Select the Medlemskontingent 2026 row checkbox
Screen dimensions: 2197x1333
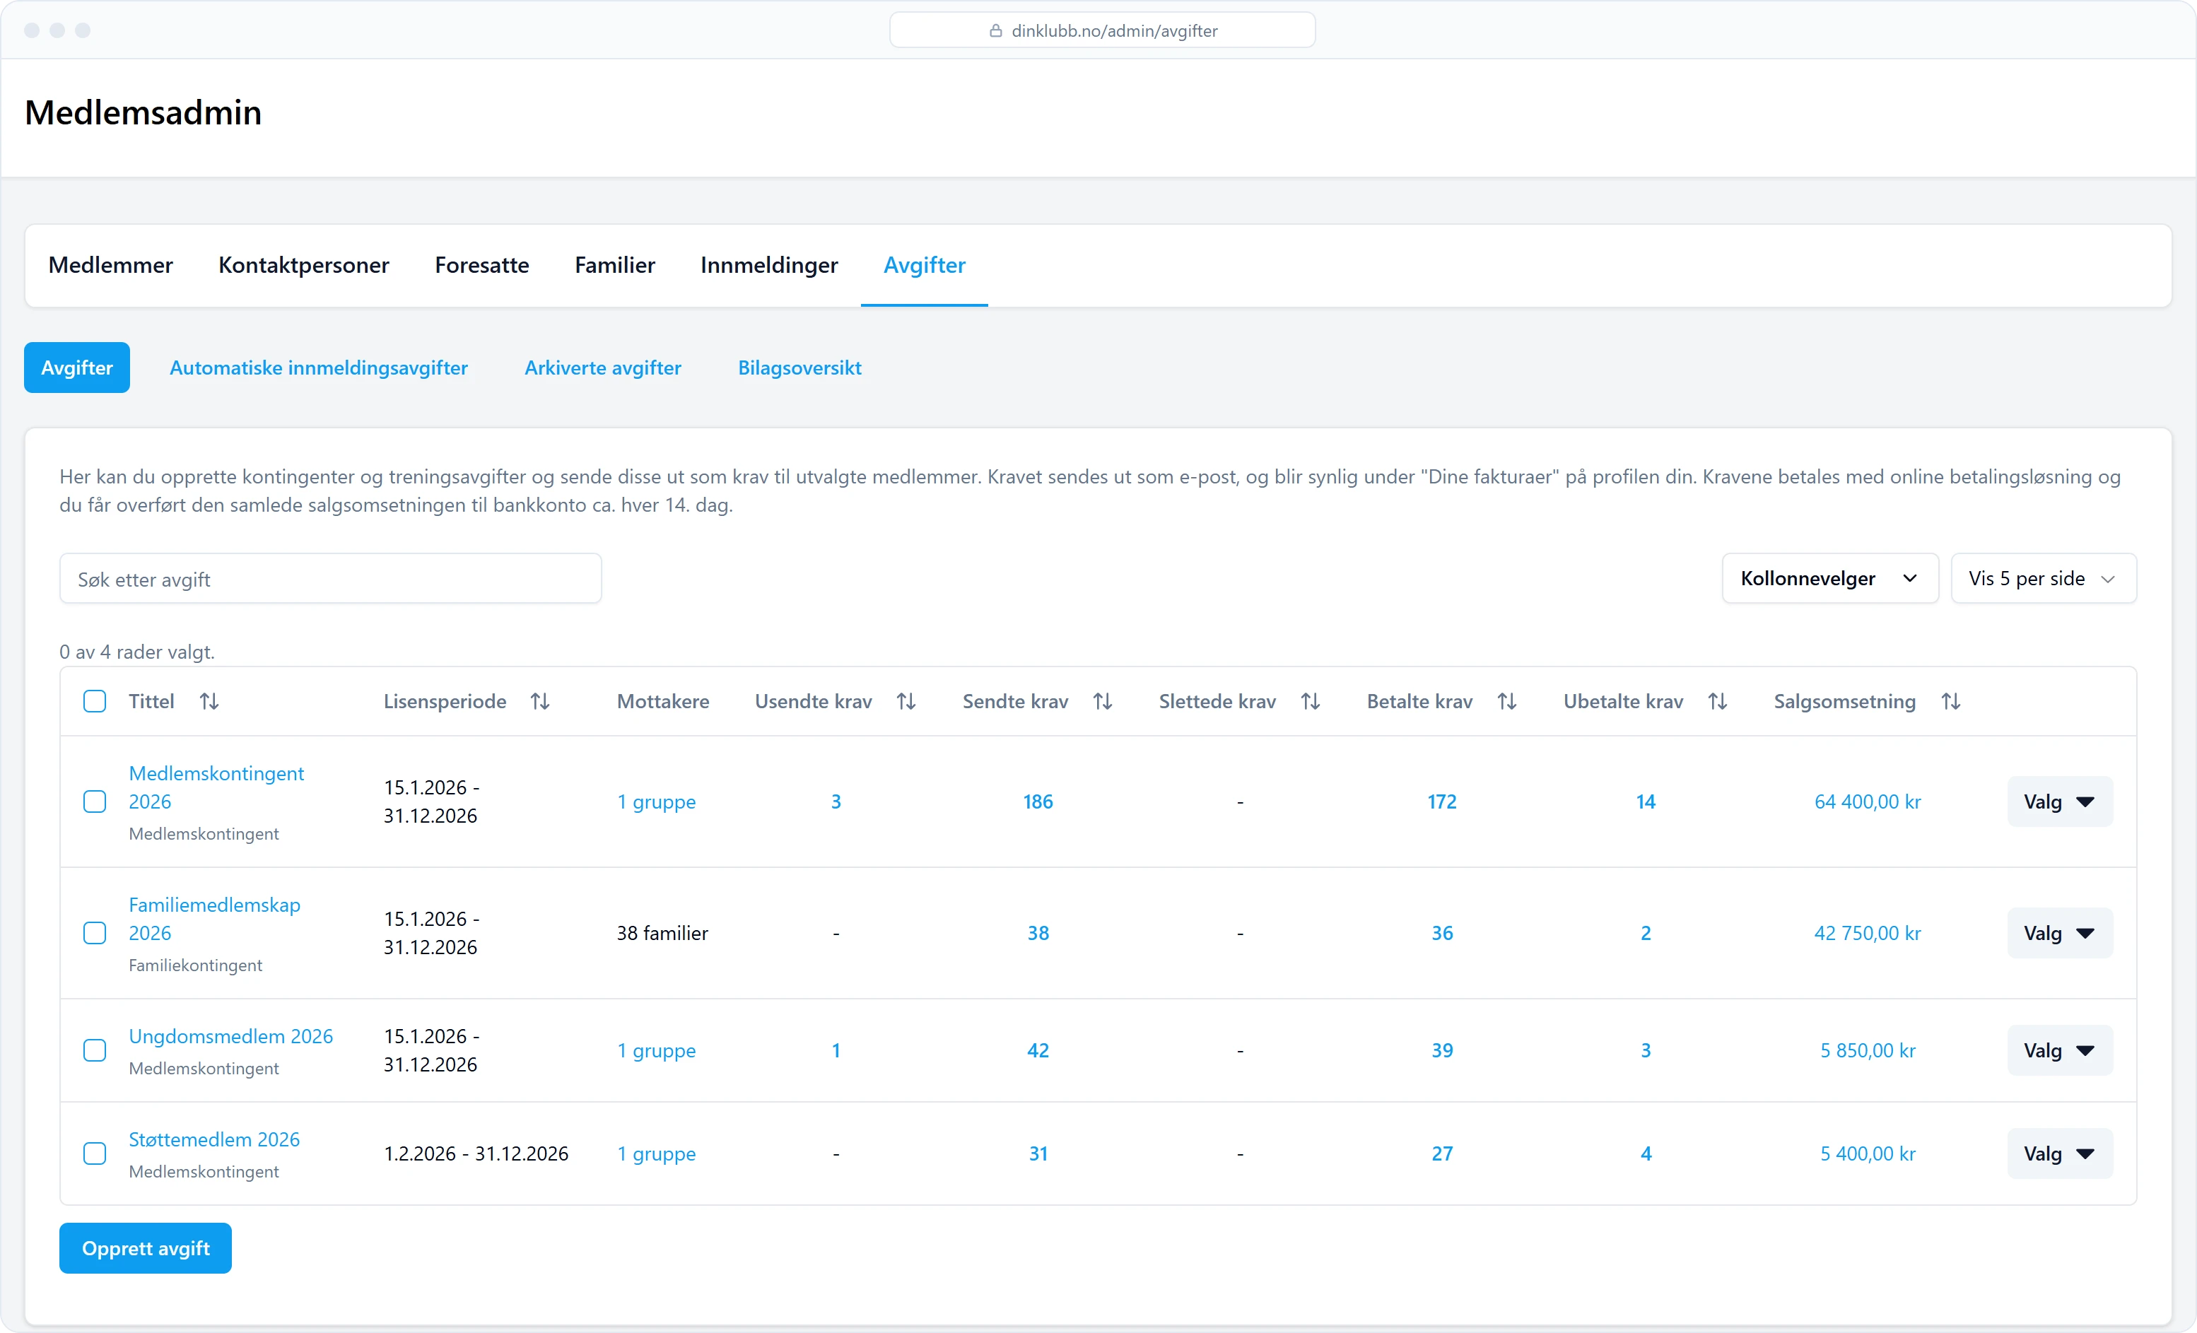pos(95,801)
